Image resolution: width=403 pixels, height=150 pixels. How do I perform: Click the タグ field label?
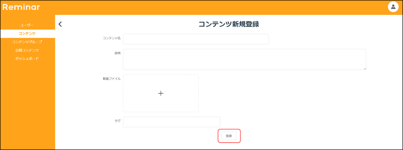click(x=117, y=121)
